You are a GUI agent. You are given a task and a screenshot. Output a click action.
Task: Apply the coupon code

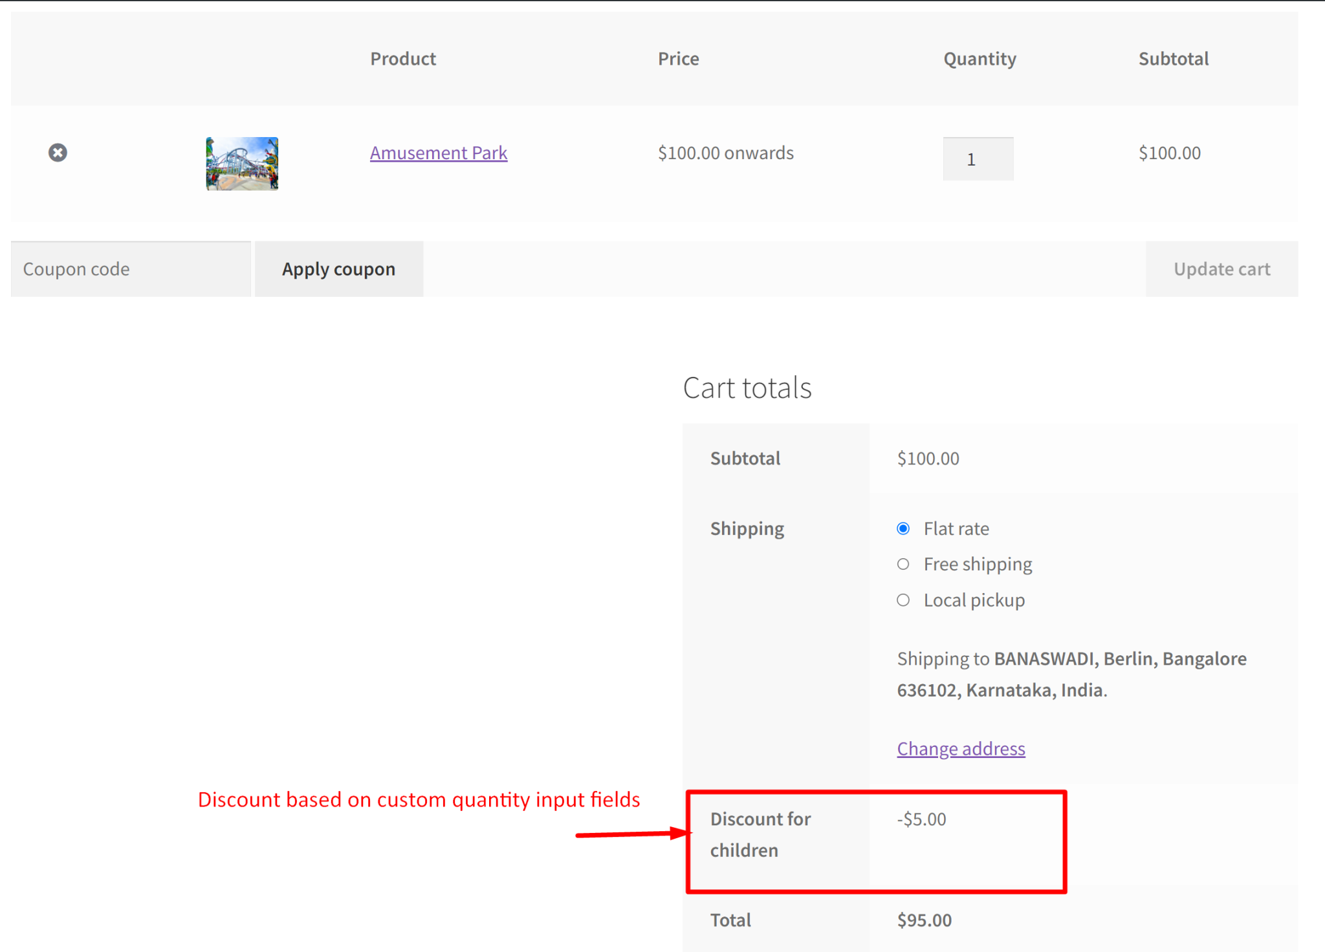point(338,268)
